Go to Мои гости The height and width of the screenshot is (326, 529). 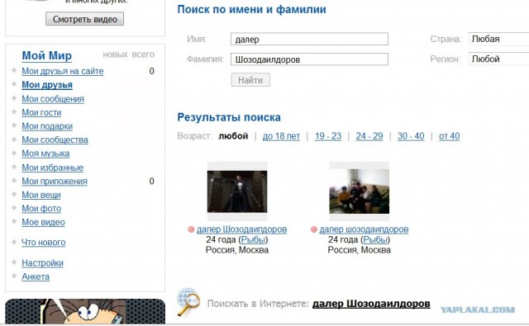[41, 112]
